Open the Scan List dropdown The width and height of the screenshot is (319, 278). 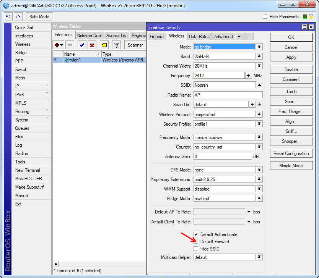pos(252,104)
